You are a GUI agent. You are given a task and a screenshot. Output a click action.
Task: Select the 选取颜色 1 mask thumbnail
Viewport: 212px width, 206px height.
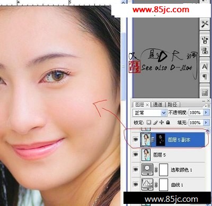(x=164, y=170)
